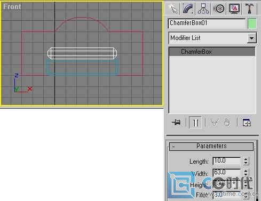Open the Utilities hammer tab
Screen dimensions: 261x201
(249, 9)
